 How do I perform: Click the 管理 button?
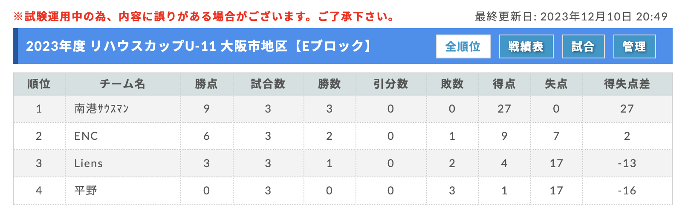[x=634, y=46]
